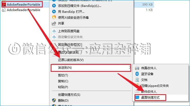The image size is (190, 106).
Task: Click the fax machine icon for 传真收件人
Action: (x=137, y=68)
